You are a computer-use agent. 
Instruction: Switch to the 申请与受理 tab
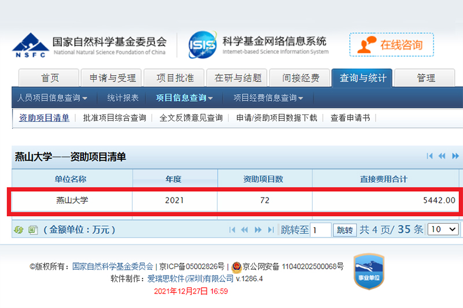pyautogui.click(x=112, y=78)
